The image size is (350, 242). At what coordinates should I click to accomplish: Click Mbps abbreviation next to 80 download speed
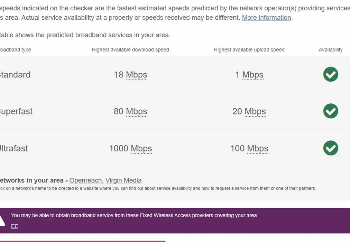[x=137, y=111]
